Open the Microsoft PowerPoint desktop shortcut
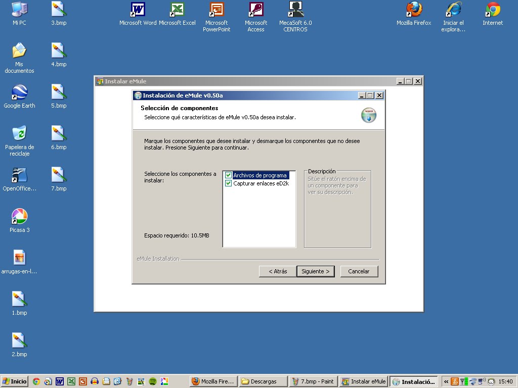 [217, 17]
